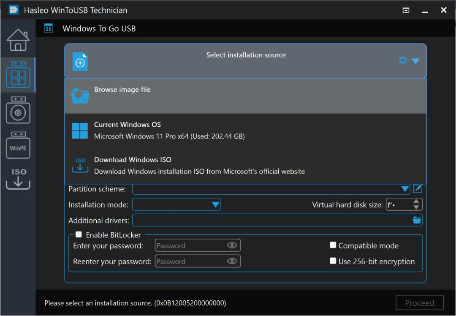This screenshot has height=316, width=456.
Task: Expand the Partition scheme dropdown
Action: click(x=405, y=189)
